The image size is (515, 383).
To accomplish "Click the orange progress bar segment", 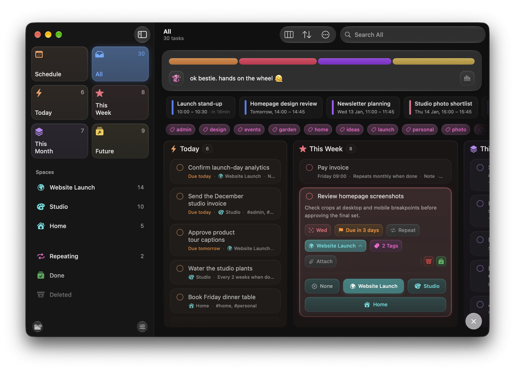I will click(x=203, y=61).
